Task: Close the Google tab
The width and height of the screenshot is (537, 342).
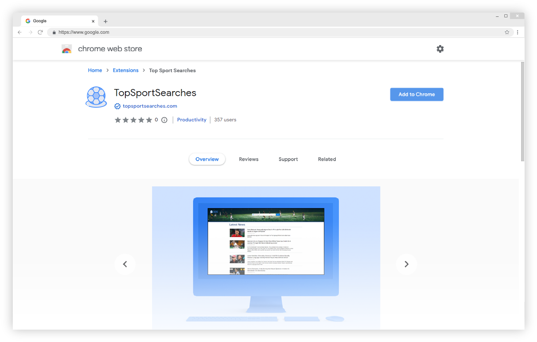Action: tap(93, 22)
